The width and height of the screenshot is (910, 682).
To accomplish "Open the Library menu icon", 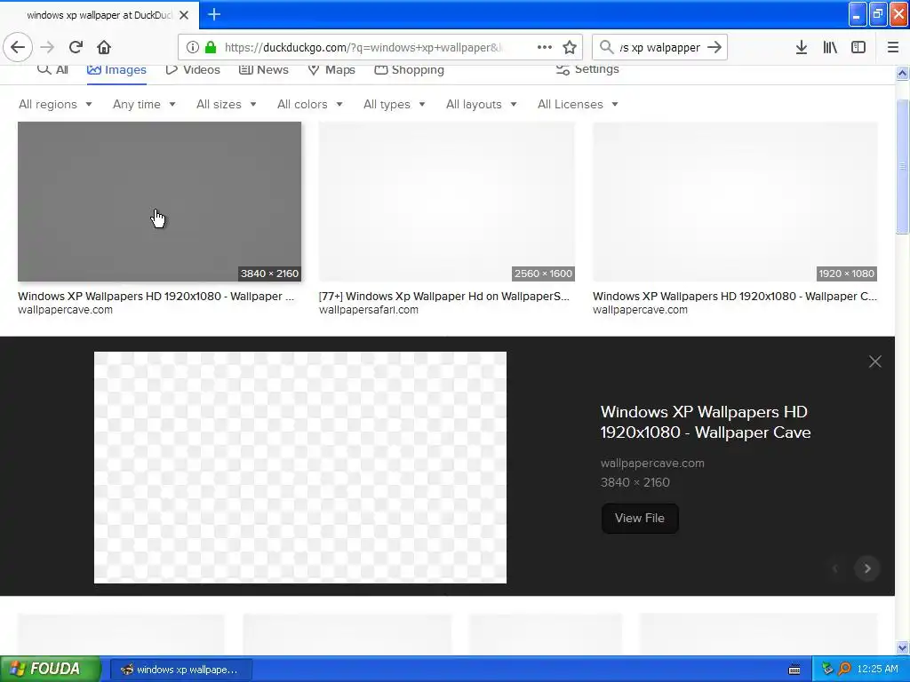I will tap(830, 48).
